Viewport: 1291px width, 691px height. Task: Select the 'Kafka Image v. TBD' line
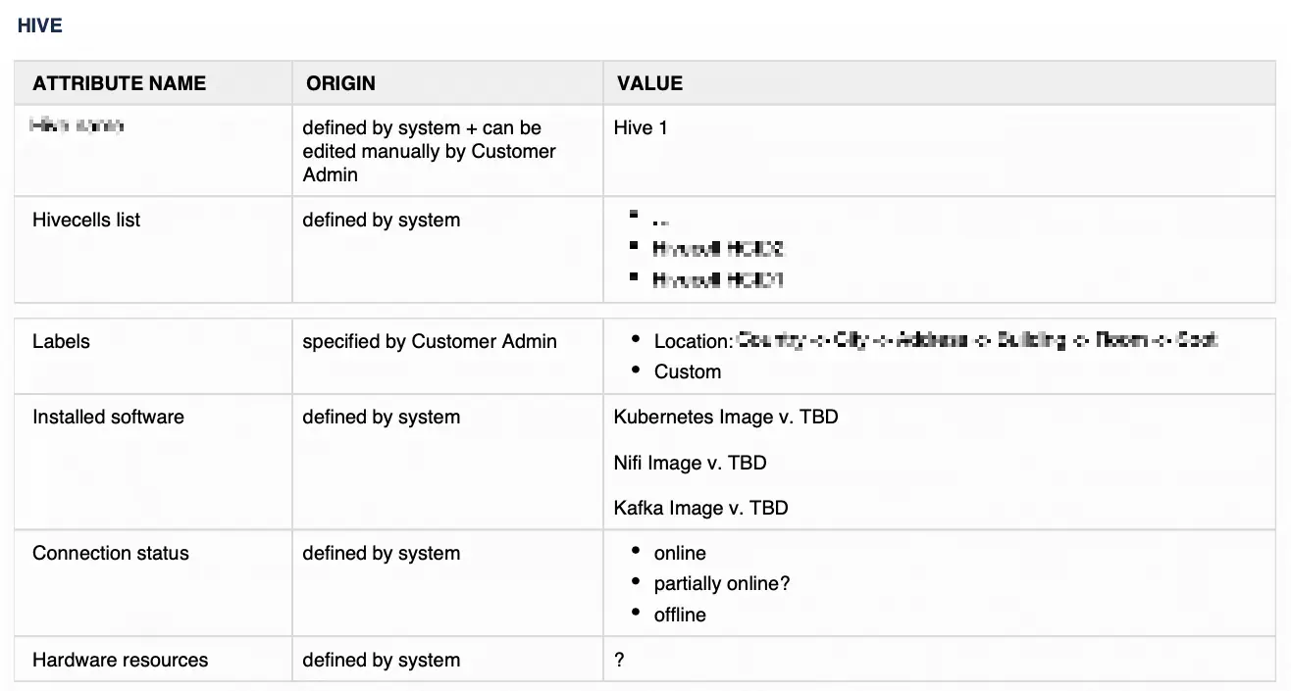tap(700, 508)
